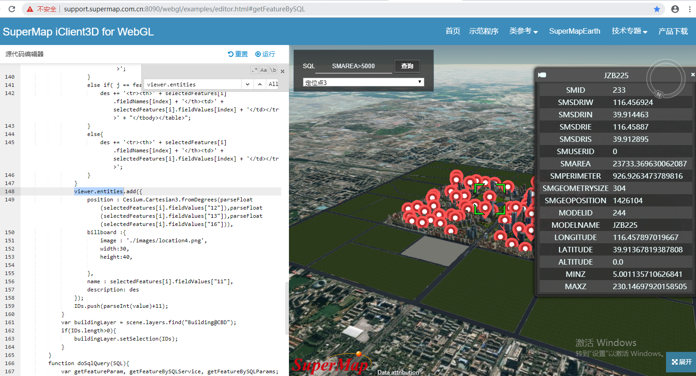Open the SuperMapEarth navigation link
This screenshot has height=376, width=696.
(x=575, y=31)
